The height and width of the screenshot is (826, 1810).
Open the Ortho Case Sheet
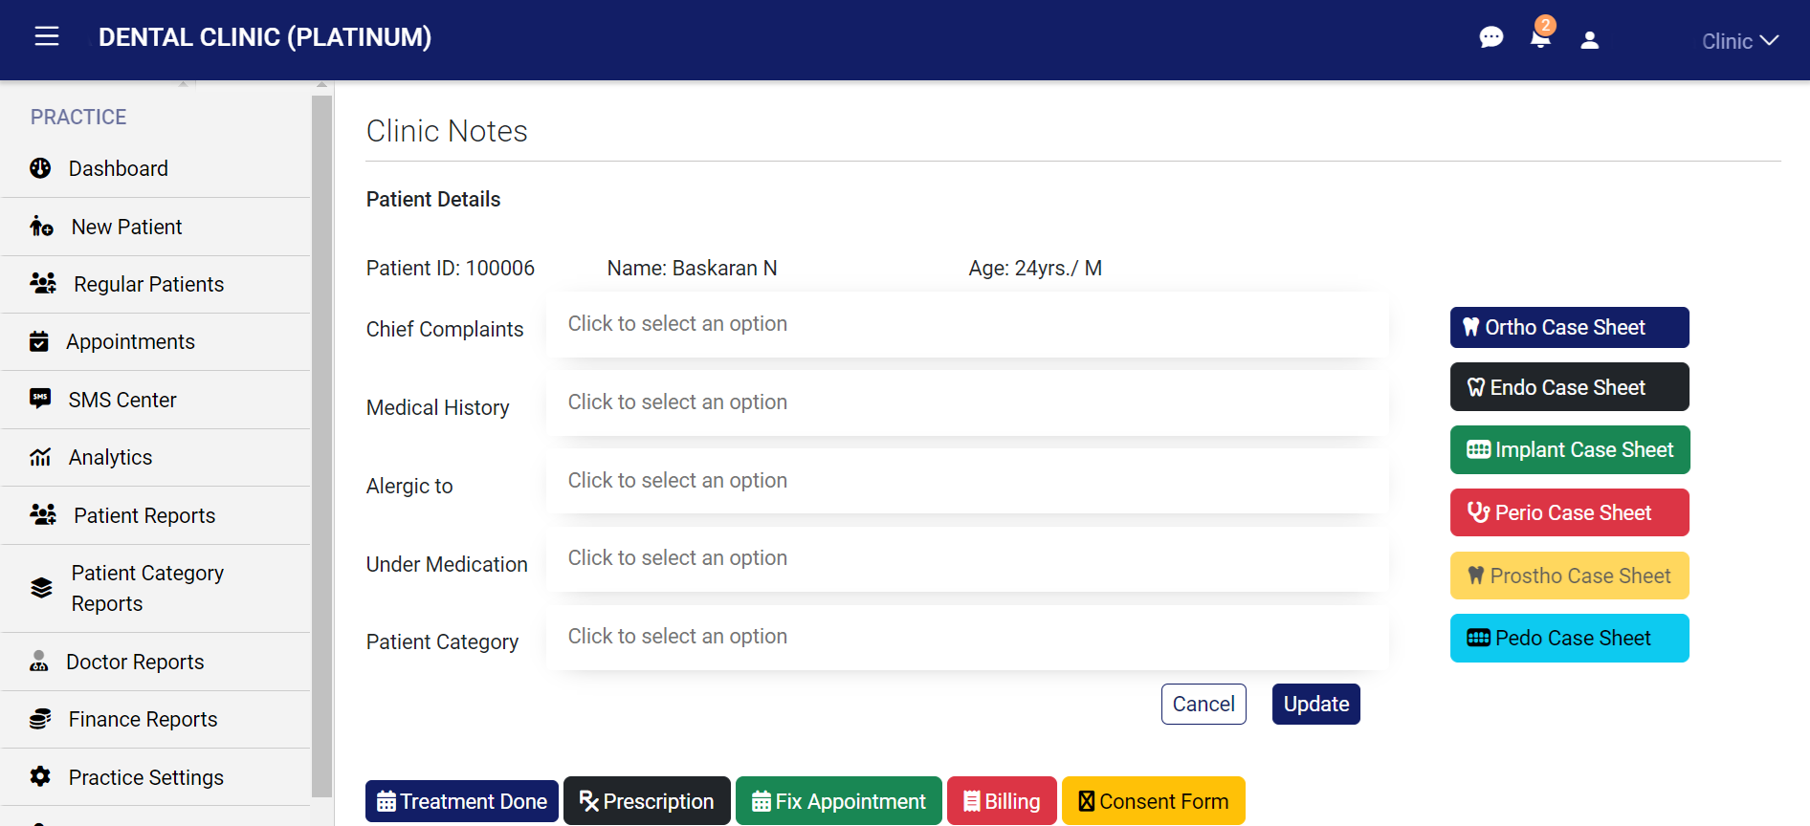click(1569, 327)
